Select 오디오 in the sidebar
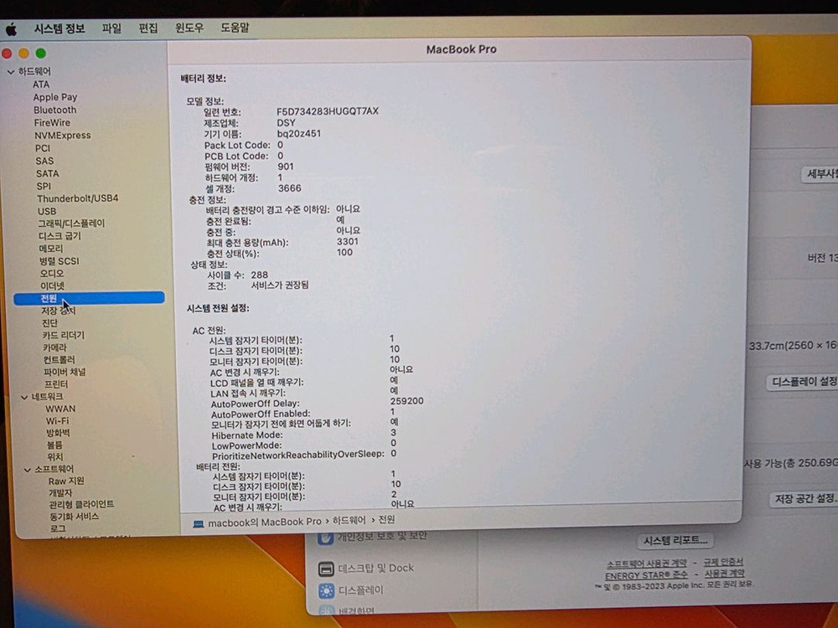The width and height of the screenshot is (838, 628). pyautogui.click(x=52, y=274)
